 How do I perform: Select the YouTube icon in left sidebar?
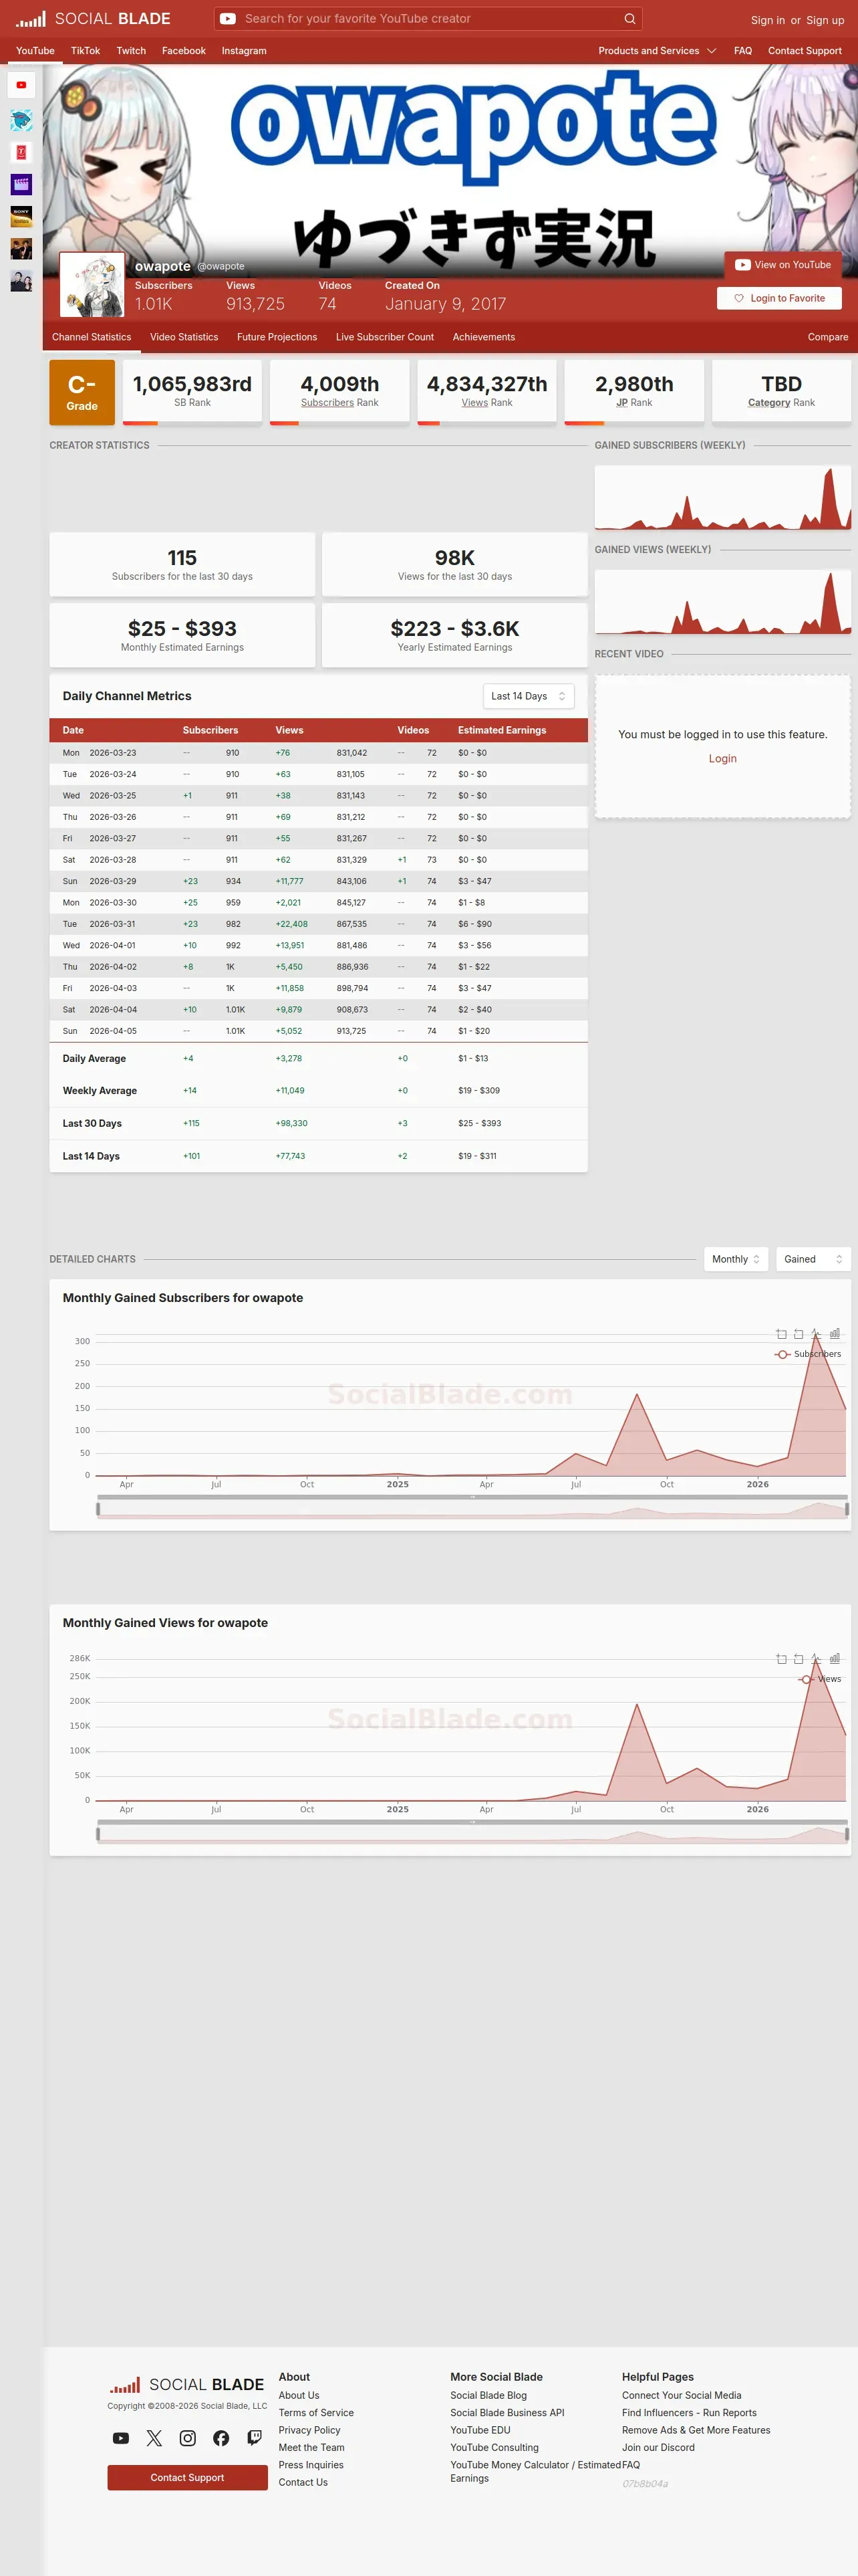(x=21, y=85)
